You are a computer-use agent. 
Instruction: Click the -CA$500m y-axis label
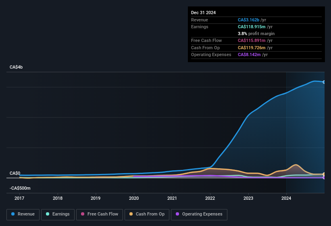pos(20,188)
